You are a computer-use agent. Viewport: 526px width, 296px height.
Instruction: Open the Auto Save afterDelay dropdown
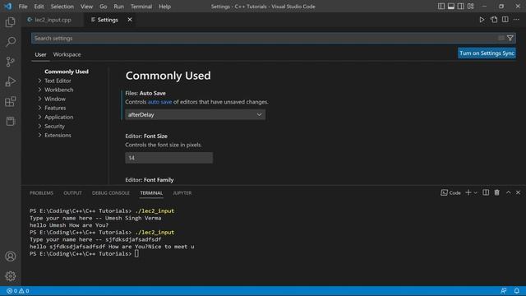click(196, 115)
